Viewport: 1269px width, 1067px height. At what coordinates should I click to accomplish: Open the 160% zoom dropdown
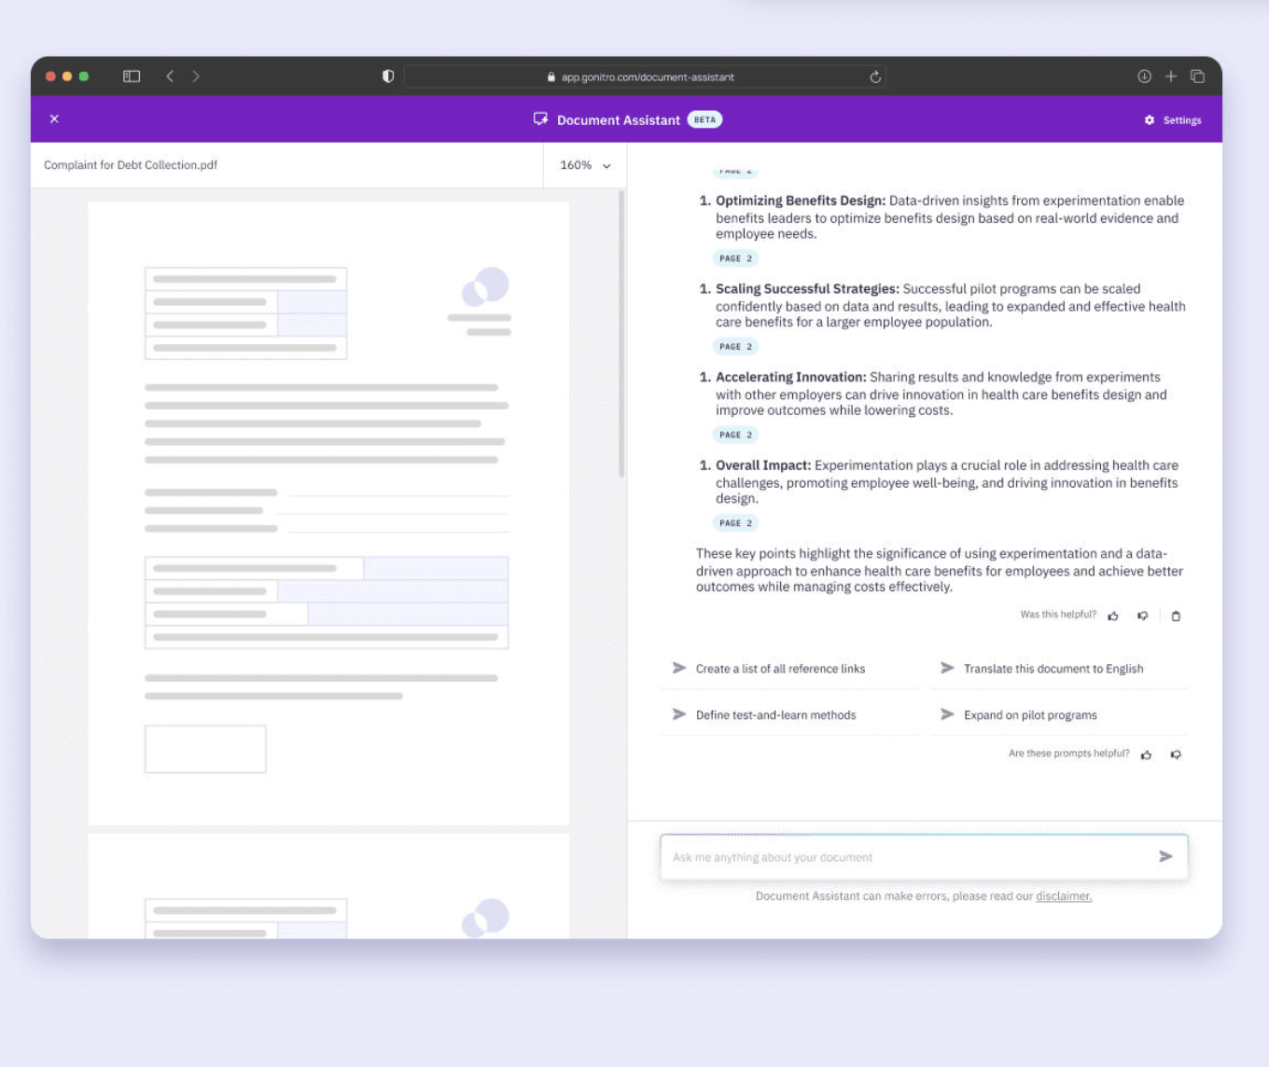pos(585,165)
